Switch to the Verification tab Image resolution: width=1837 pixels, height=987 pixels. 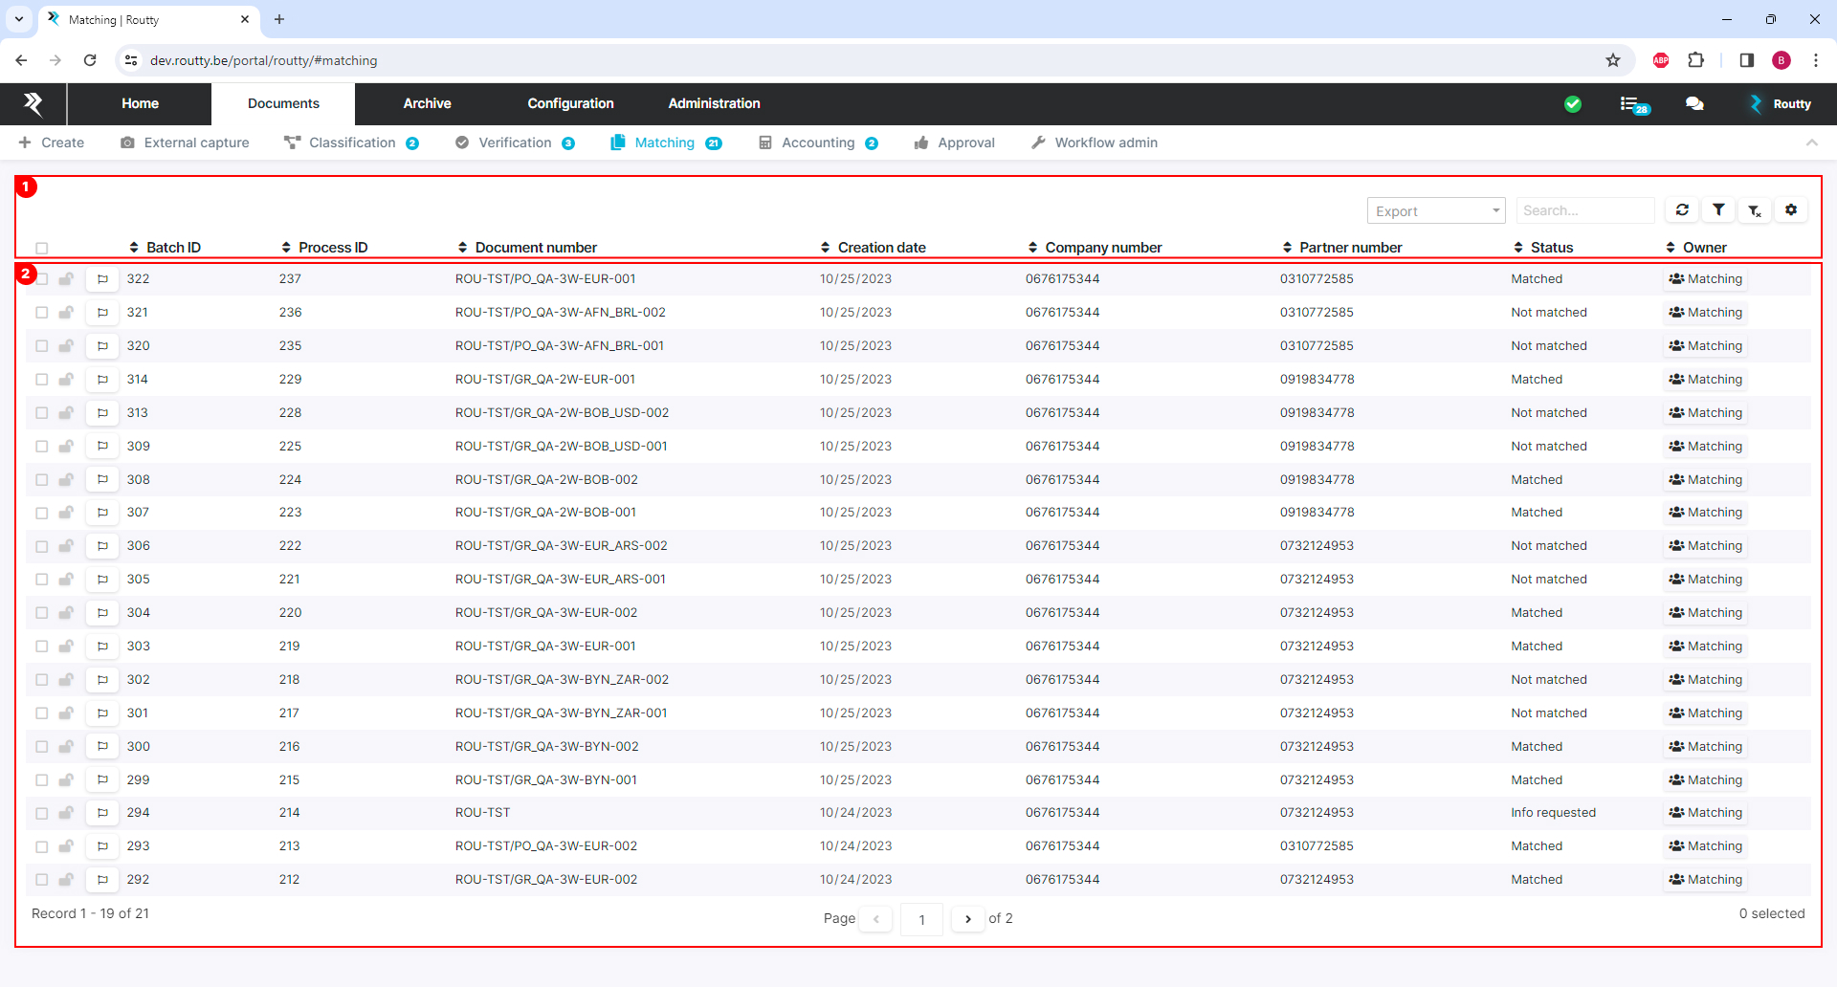[515, 143]
